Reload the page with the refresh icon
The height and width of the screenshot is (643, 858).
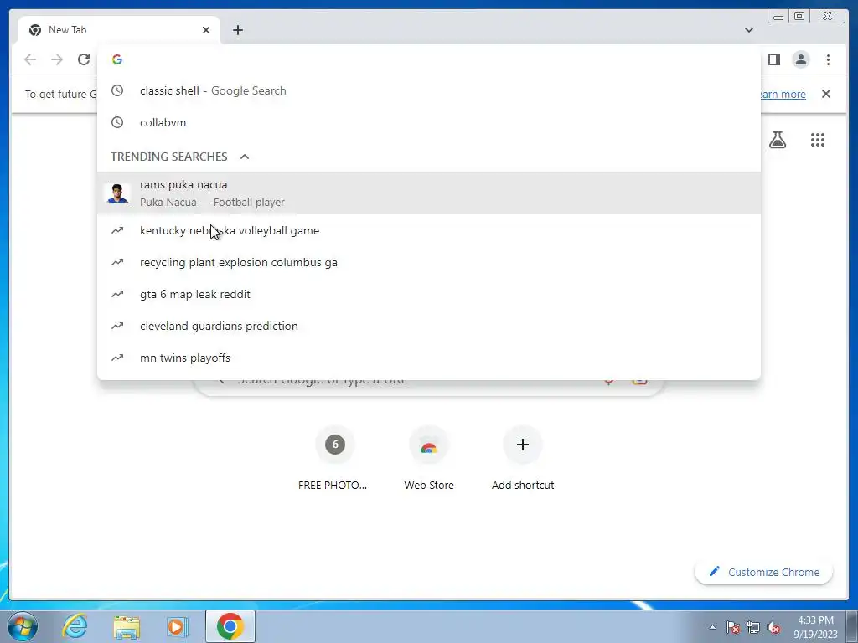pyautogui.click(x=84, y=59)
